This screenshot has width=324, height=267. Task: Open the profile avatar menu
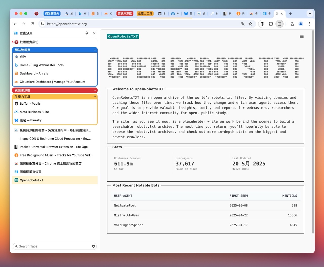tap(301, 24)
